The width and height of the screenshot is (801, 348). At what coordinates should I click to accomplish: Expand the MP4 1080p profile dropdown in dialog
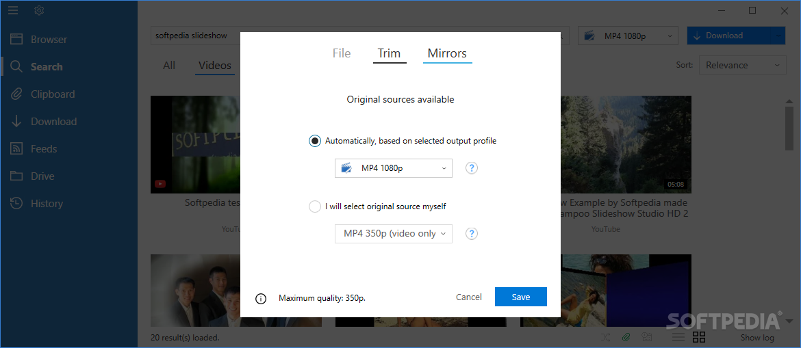394,168
